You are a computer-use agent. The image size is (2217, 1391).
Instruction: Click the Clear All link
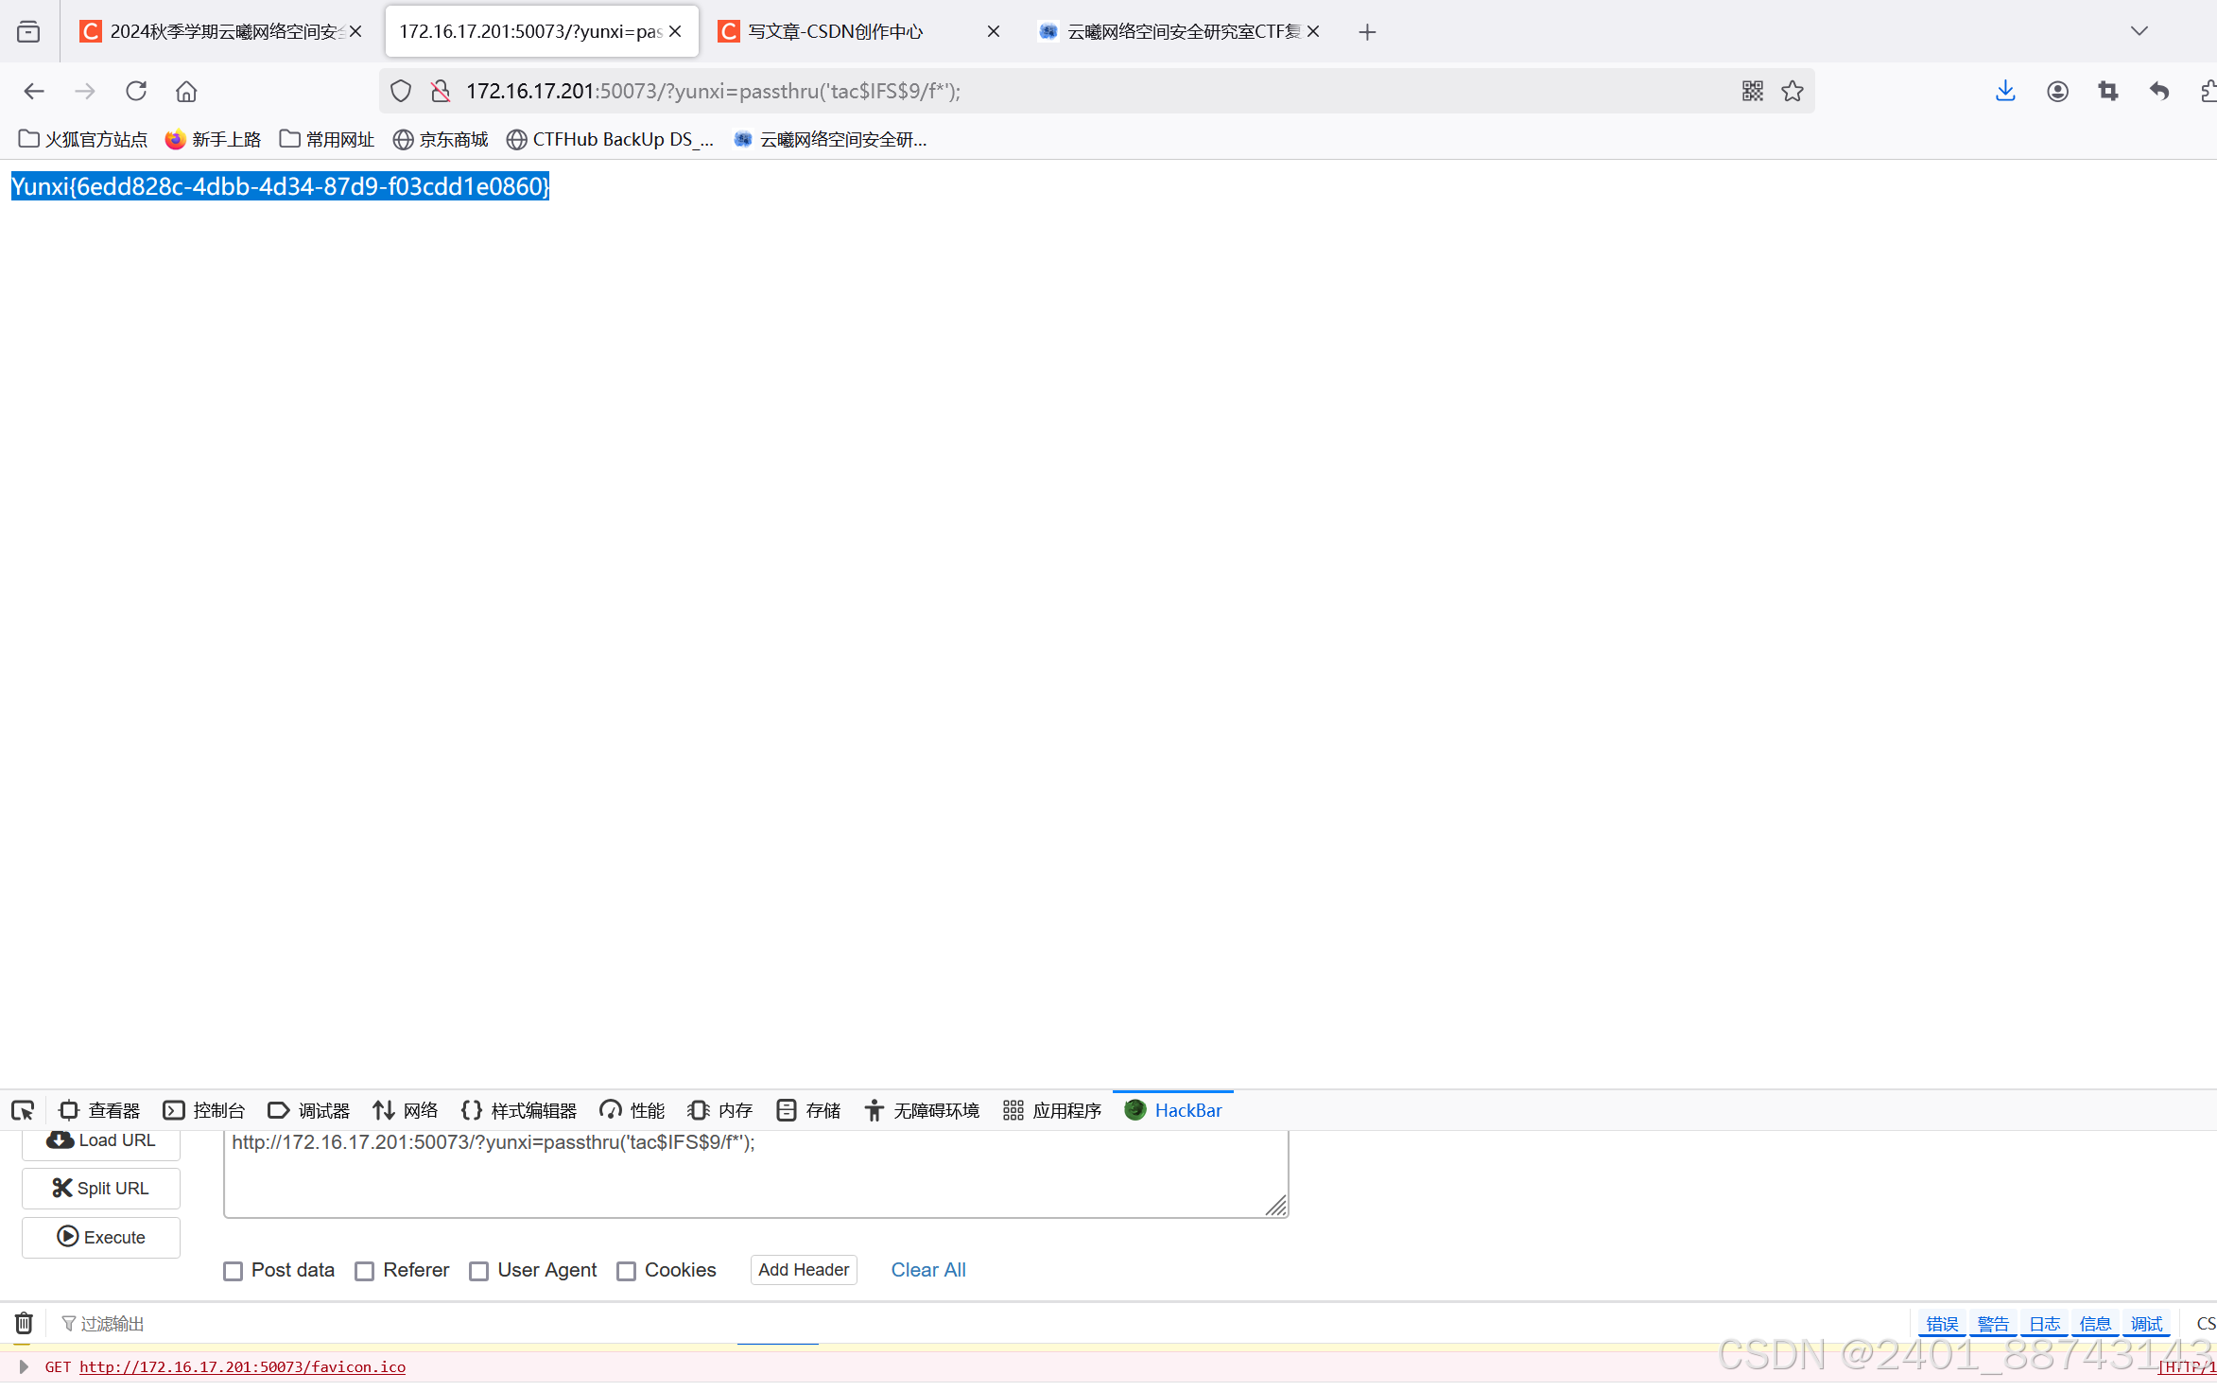[927, 1270]
